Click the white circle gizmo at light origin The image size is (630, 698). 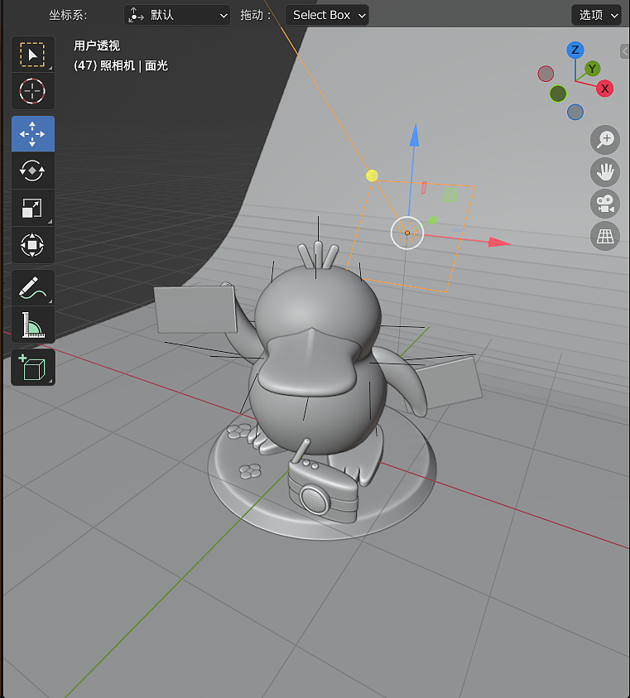coord(407,233)
